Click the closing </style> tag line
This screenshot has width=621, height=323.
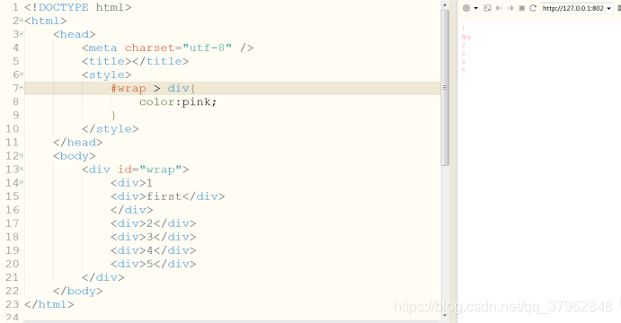[x=111, y=129]
